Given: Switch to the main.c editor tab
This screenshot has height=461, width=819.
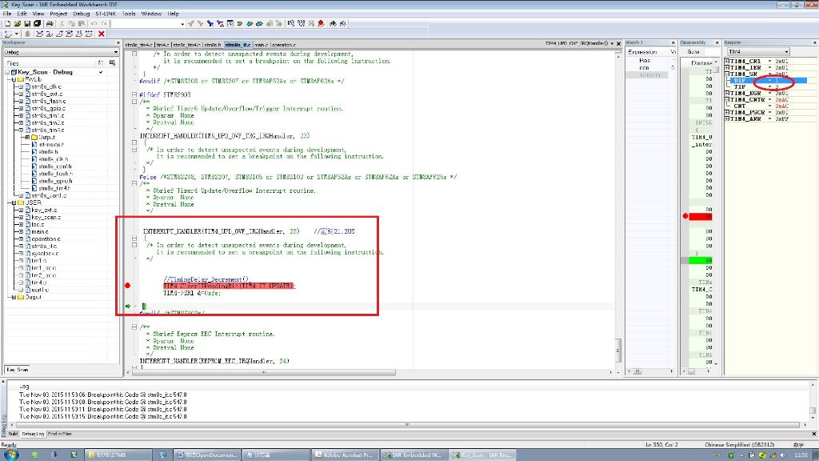Looking at the screenshot, I should pyautogui.click(x=262, y=45).
